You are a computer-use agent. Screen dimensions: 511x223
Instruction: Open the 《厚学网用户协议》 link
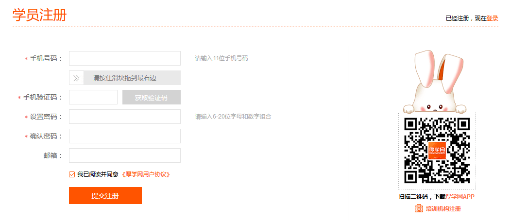point(146,174)
